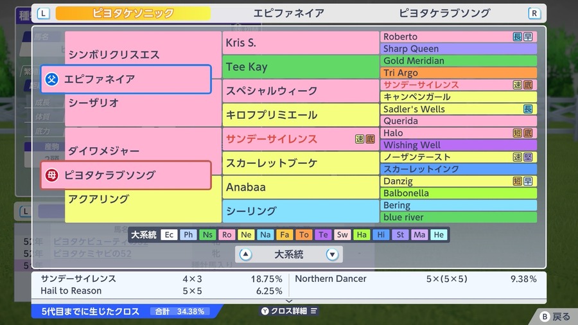Click the white Ec lineage swatch
This screenshot has height=325, width=578.
(169, 234)
